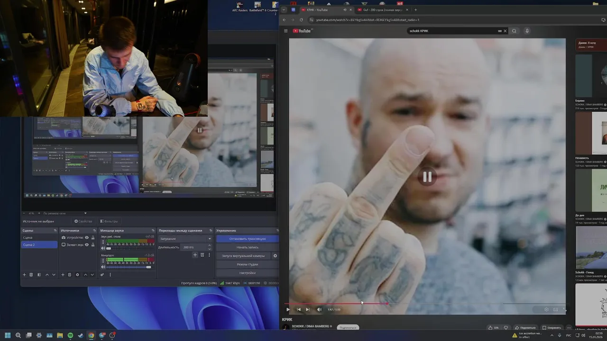This screenshot has height=341, width=607.
Task: Go back in browser navigation
Action: (x=284, y=20)
